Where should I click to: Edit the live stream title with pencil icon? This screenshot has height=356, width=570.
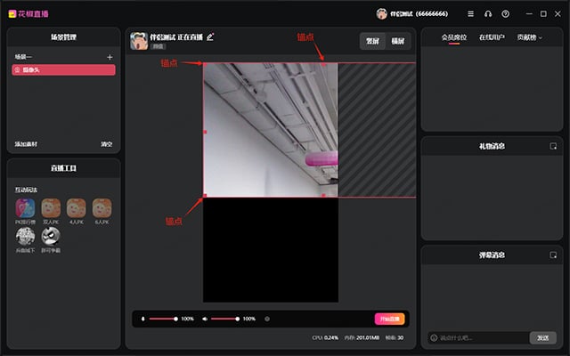click(x=210, y=36)
